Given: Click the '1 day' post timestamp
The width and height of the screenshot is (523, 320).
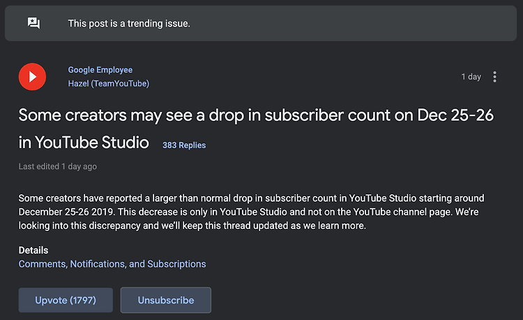Looking at the screenshot, I should click(471, 77).
